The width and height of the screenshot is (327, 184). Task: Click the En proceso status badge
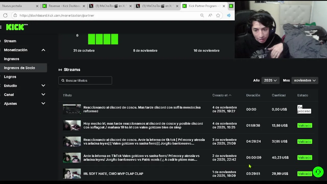[x=304, y=109]
